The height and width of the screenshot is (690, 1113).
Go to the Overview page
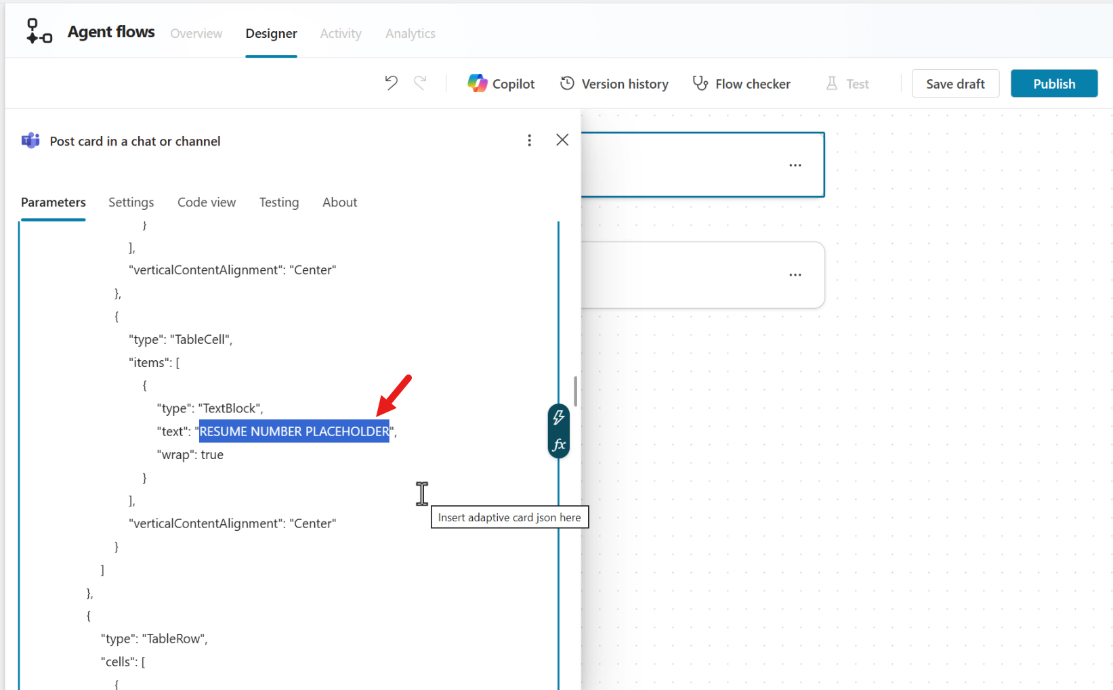click(196, 33)
